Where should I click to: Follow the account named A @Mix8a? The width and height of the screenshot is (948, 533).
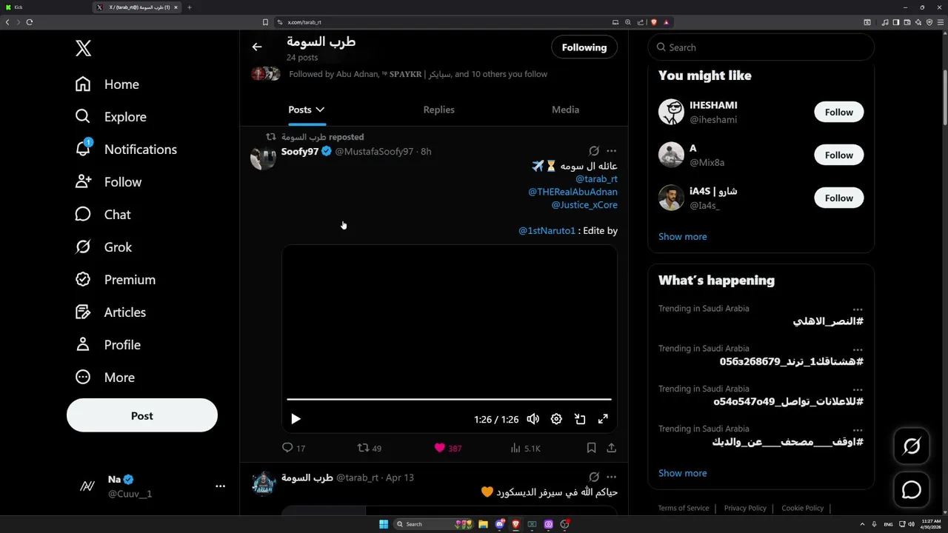839,155
